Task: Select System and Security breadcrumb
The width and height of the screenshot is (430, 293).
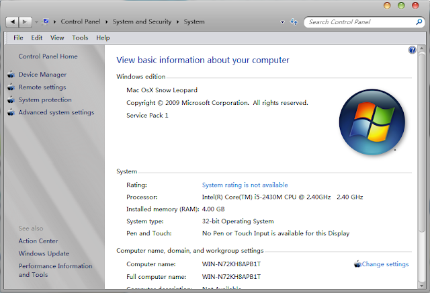Action: click(x=142, y=22)
